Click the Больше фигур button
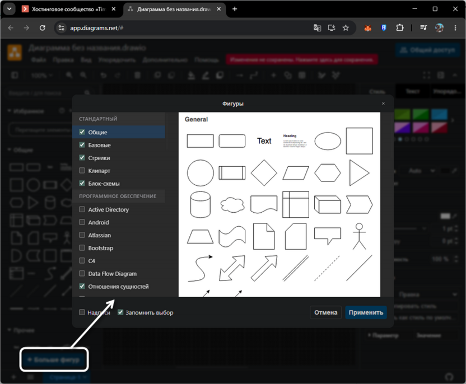Screen dimensions: 466x384 click(x=54, y=359)
